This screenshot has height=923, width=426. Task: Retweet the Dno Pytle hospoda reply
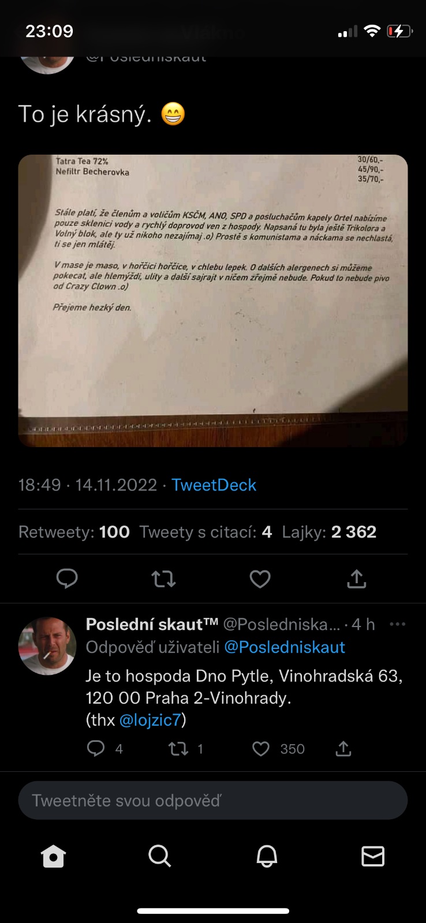pyautogui.click(x=178, y=749)
